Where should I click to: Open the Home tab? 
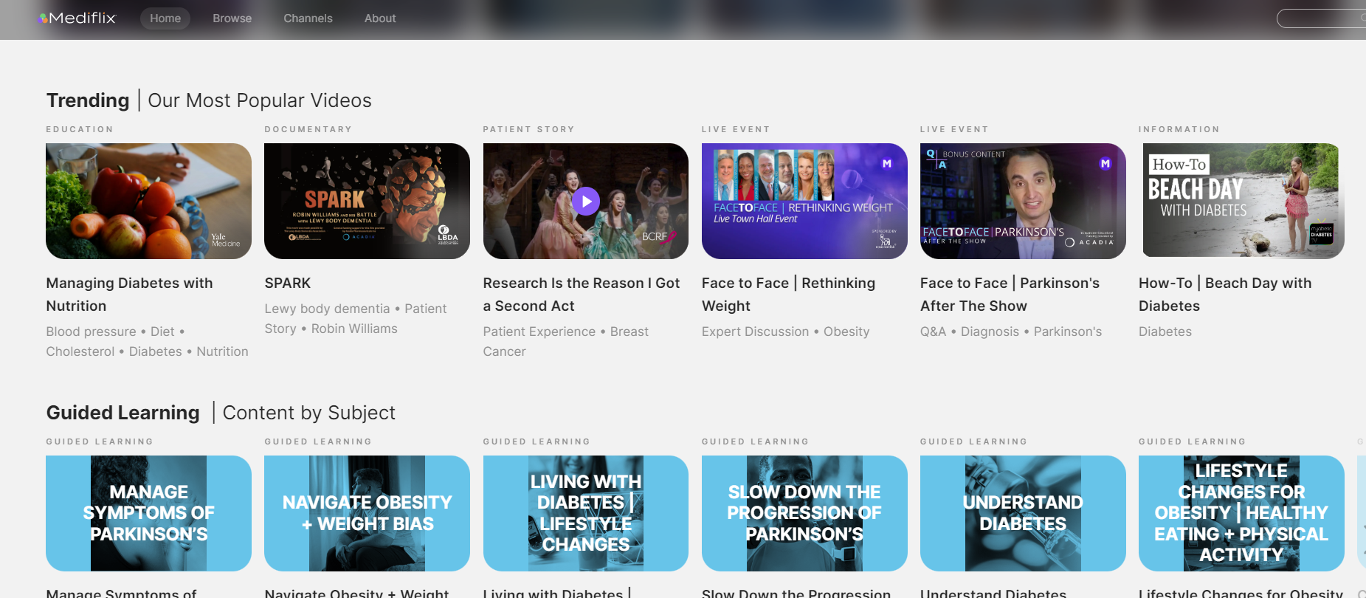[165, 18]
